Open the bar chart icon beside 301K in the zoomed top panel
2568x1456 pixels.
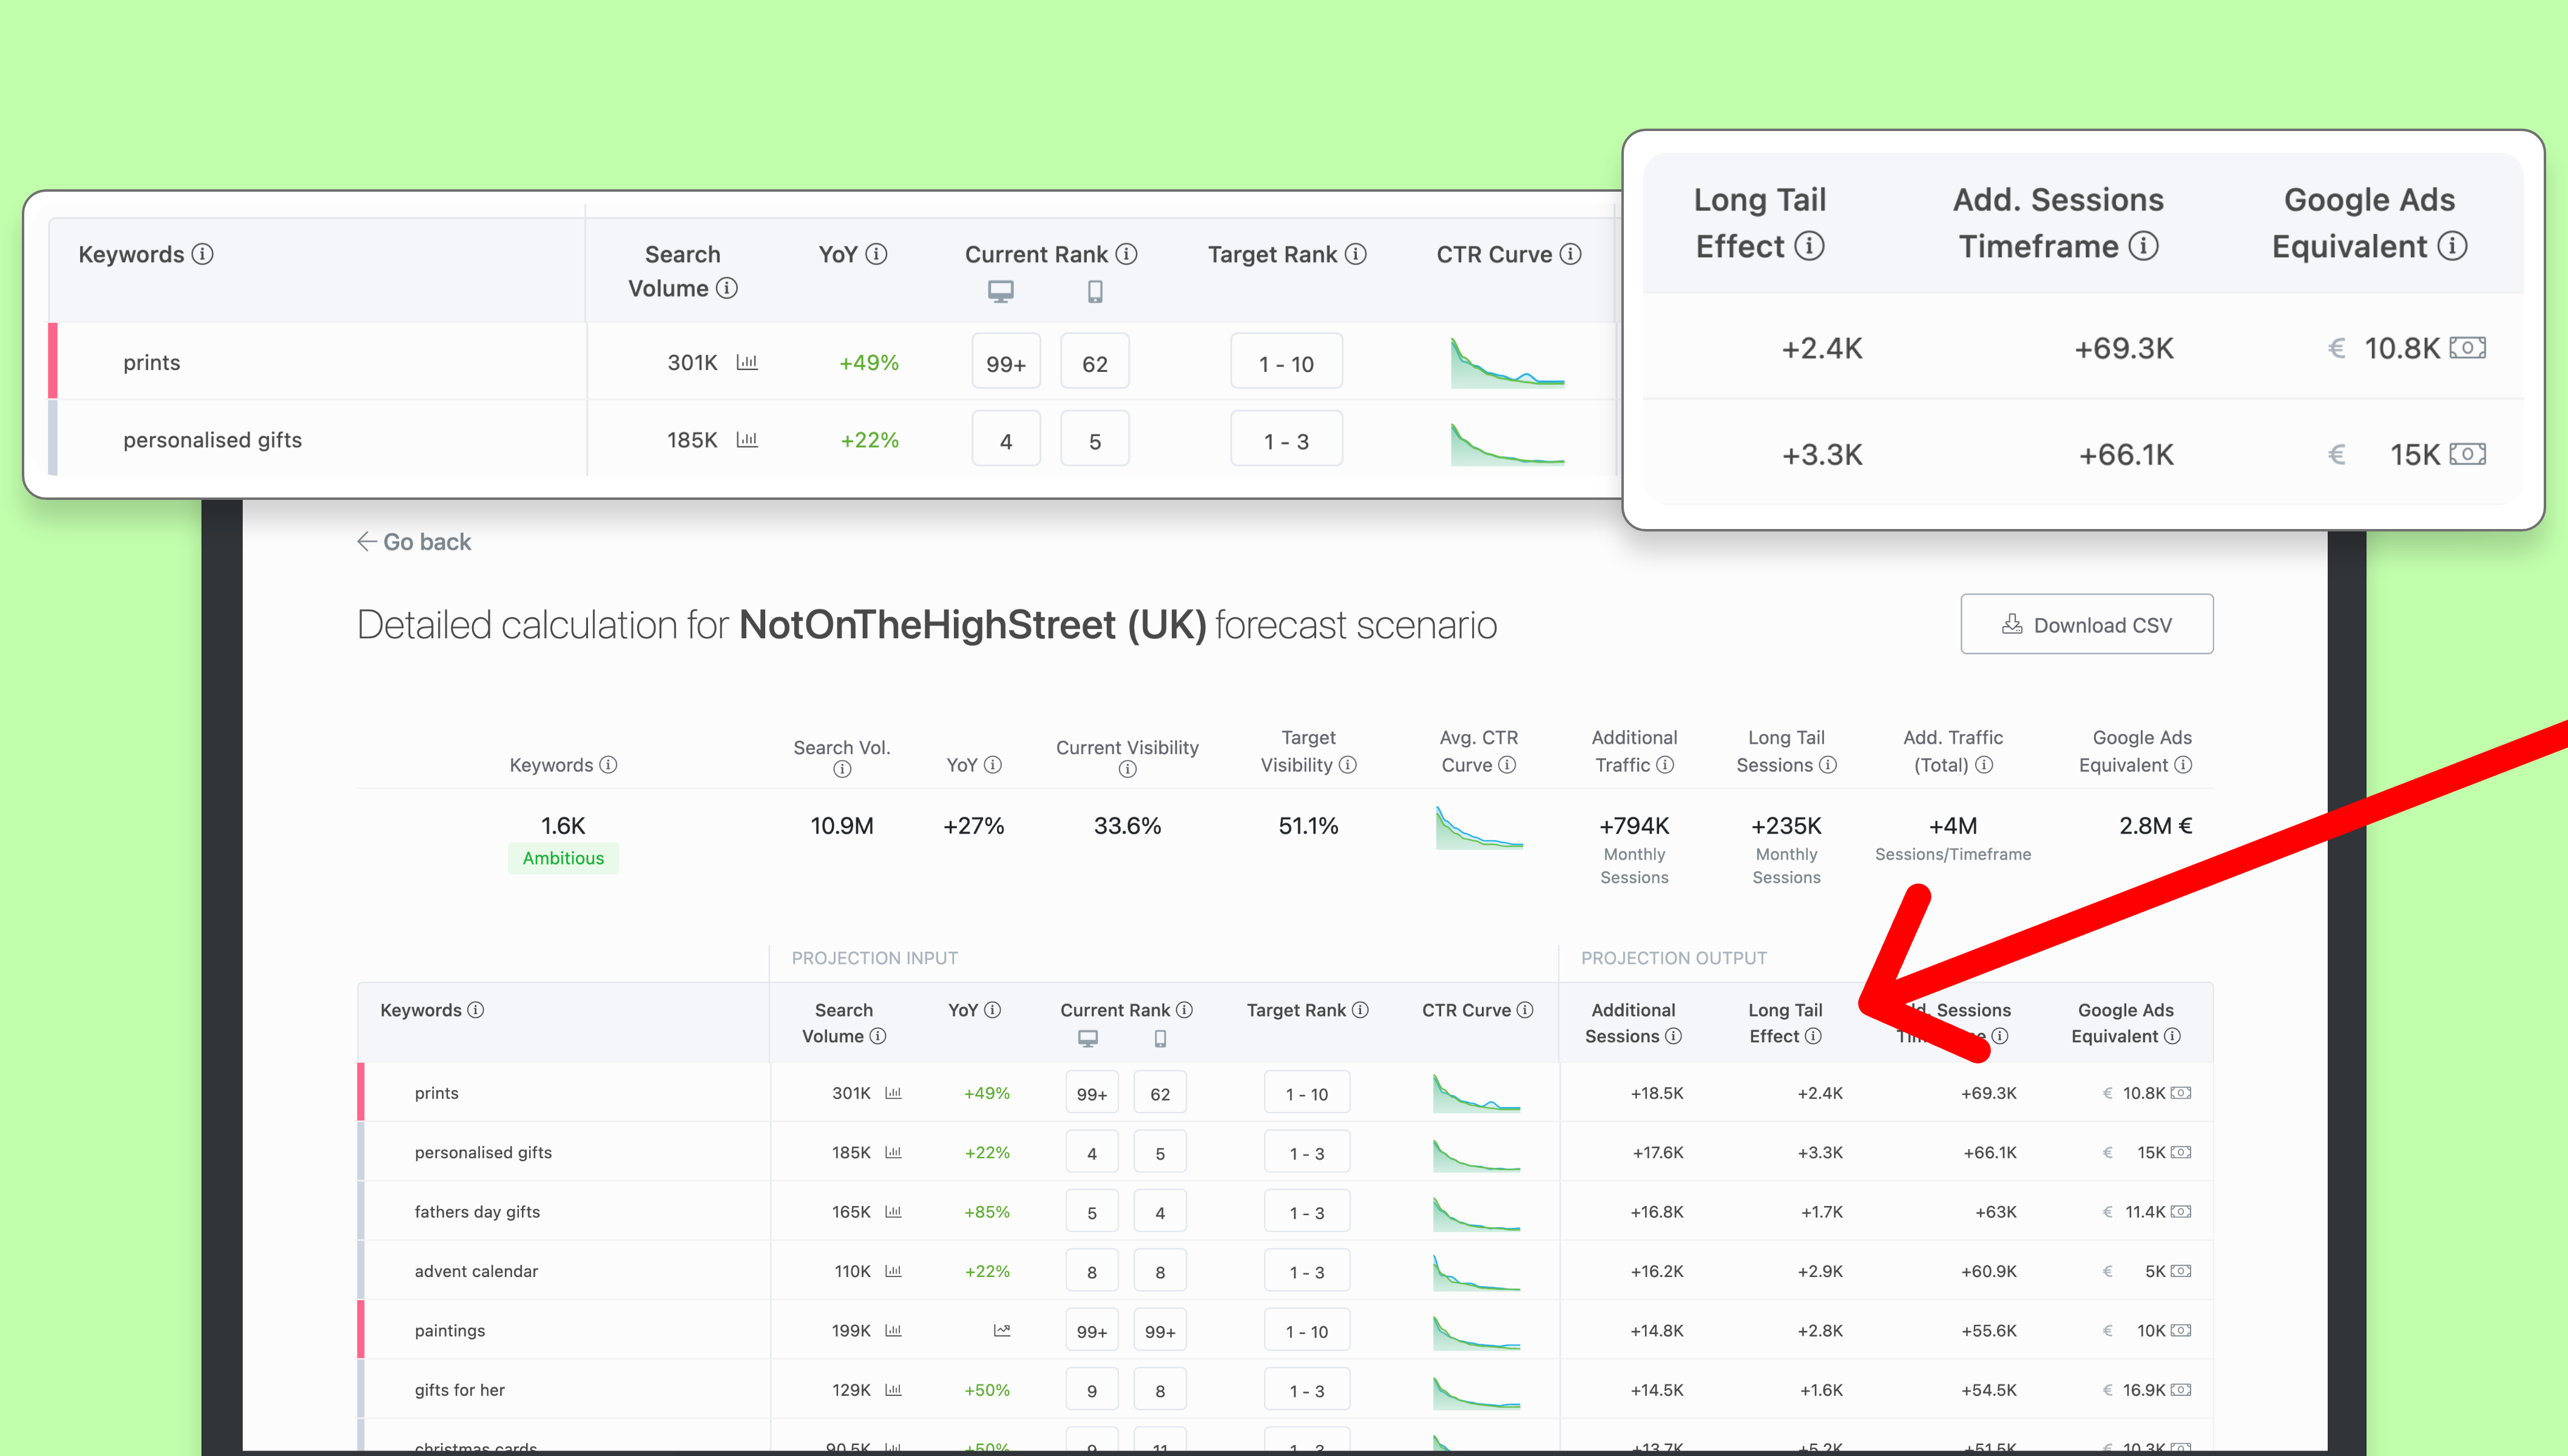coord(747,362)
